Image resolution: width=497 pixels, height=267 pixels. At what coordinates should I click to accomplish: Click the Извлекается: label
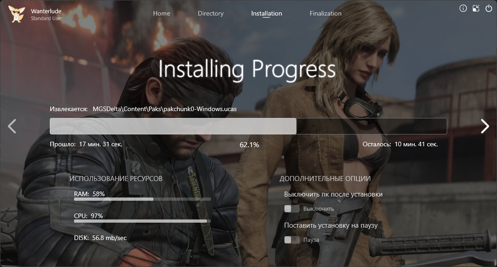point(69,109)
